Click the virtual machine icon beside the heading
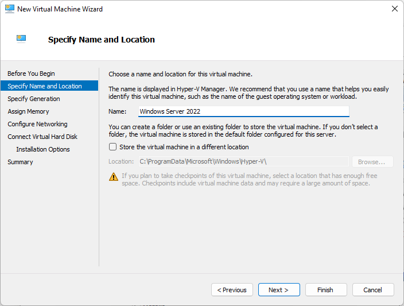 pos(21,38)
